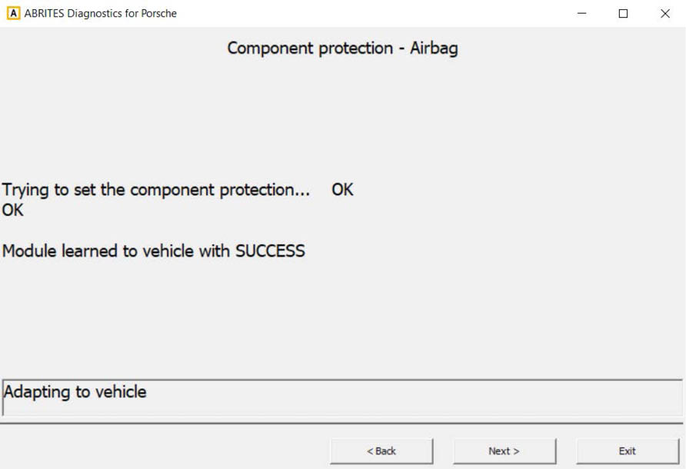This screenshot has height=469, width=686.
Task: Click the word SUCCESS in the result message
Action: (x=270, y=251)
